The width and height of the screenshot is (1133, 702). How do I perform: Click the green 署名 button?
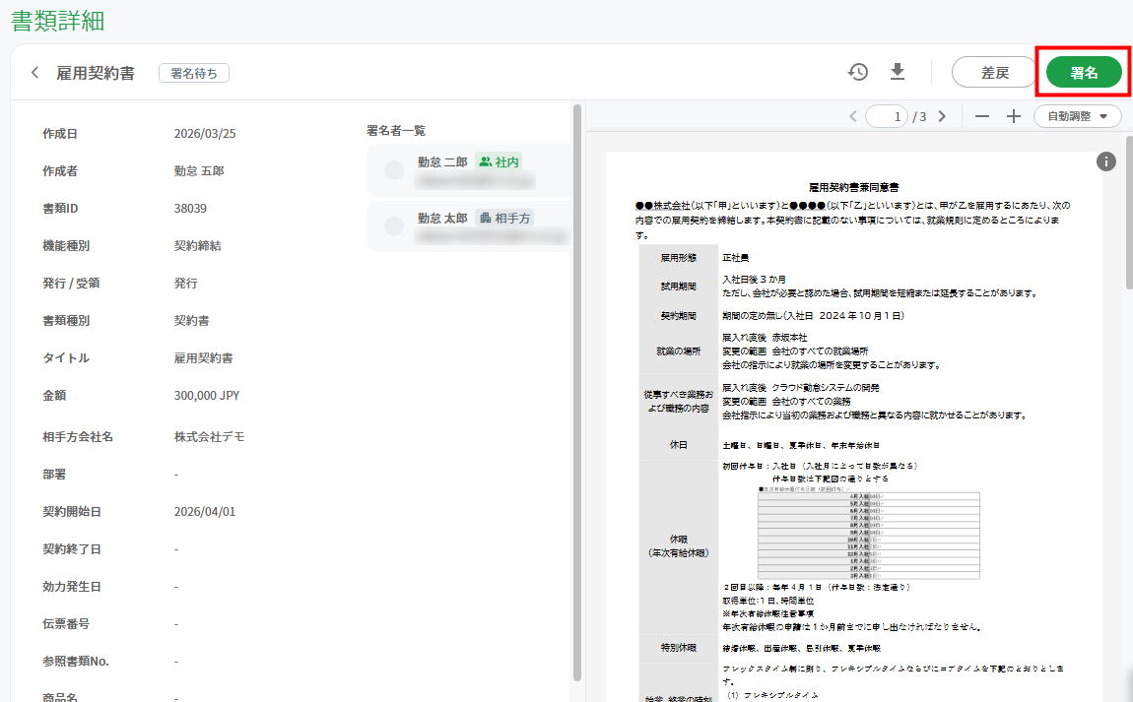click(x=1084, y=72)
